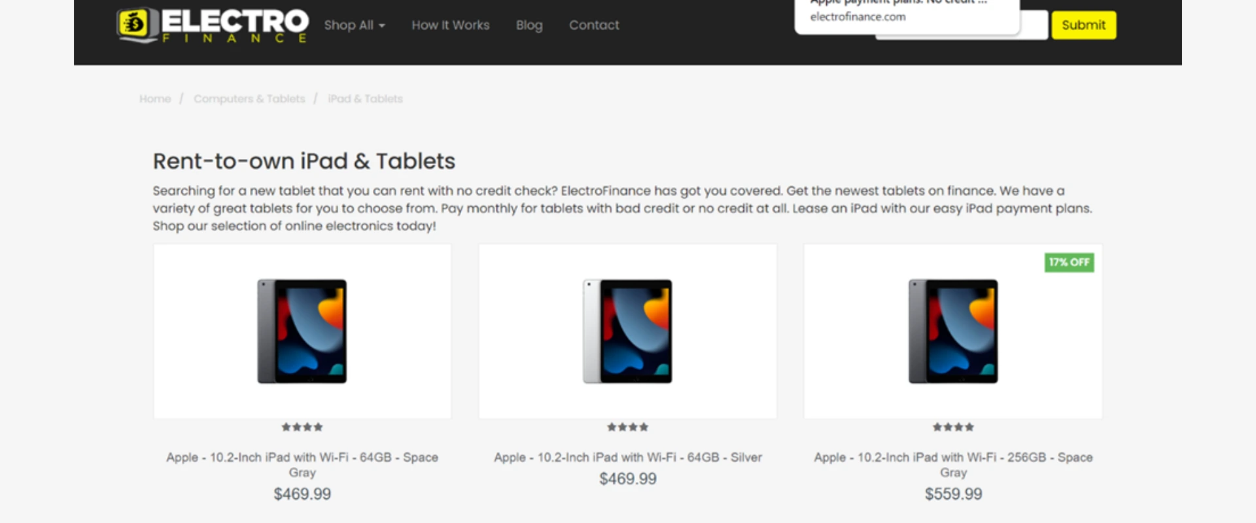1256x523 pixels.
Task: Open the Contact page
Action: [x=593, y=25]
